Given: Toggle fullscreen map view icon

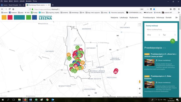Looking at the screenshot, I should [140, 24].
